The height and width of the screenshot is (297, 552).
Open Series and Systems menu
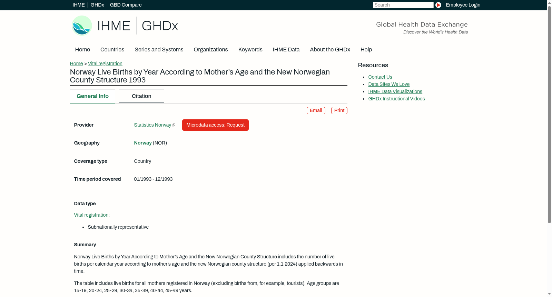tap(159, 50)
